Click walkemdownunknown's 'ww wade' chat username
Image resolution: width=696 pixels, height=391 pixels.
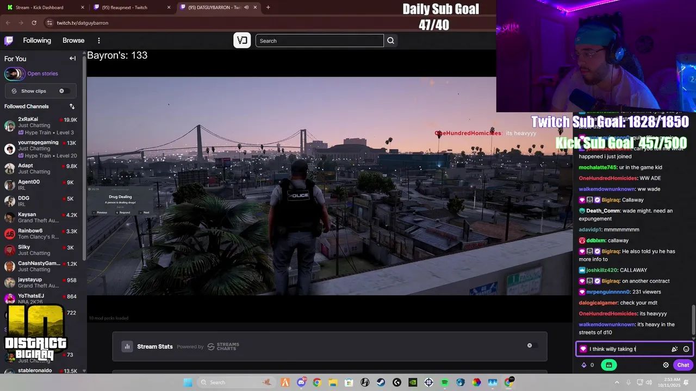point(607,189)
